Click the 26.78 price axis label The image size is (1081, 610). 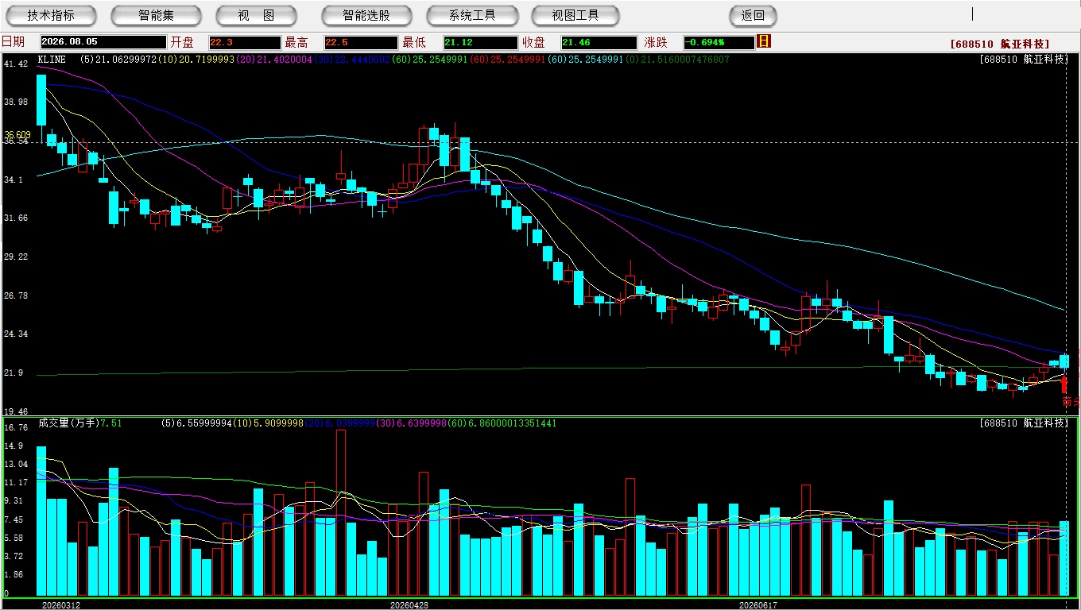pyautogui.click(x=16, y=295)
